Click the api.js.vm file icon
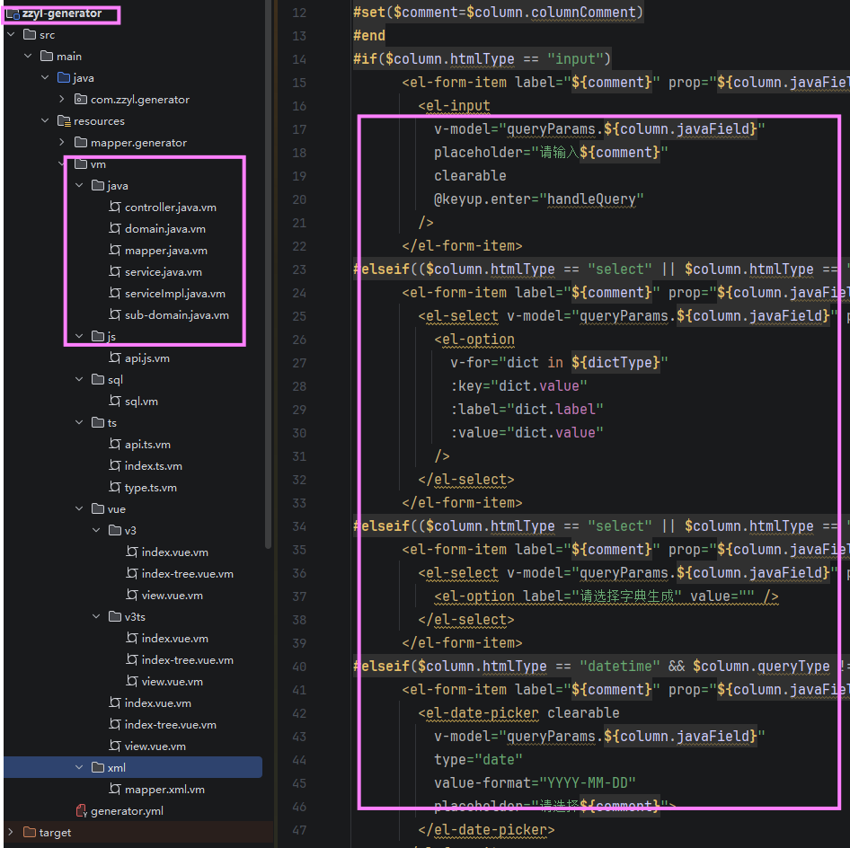The width and height of the screenshot is (850, 848). click(x=114, y=358)
